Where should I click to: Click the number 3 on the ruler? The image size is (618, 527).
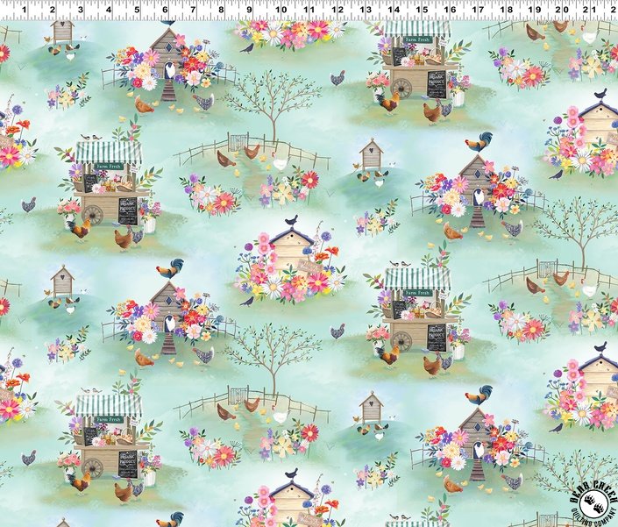[x=80, y=11]
